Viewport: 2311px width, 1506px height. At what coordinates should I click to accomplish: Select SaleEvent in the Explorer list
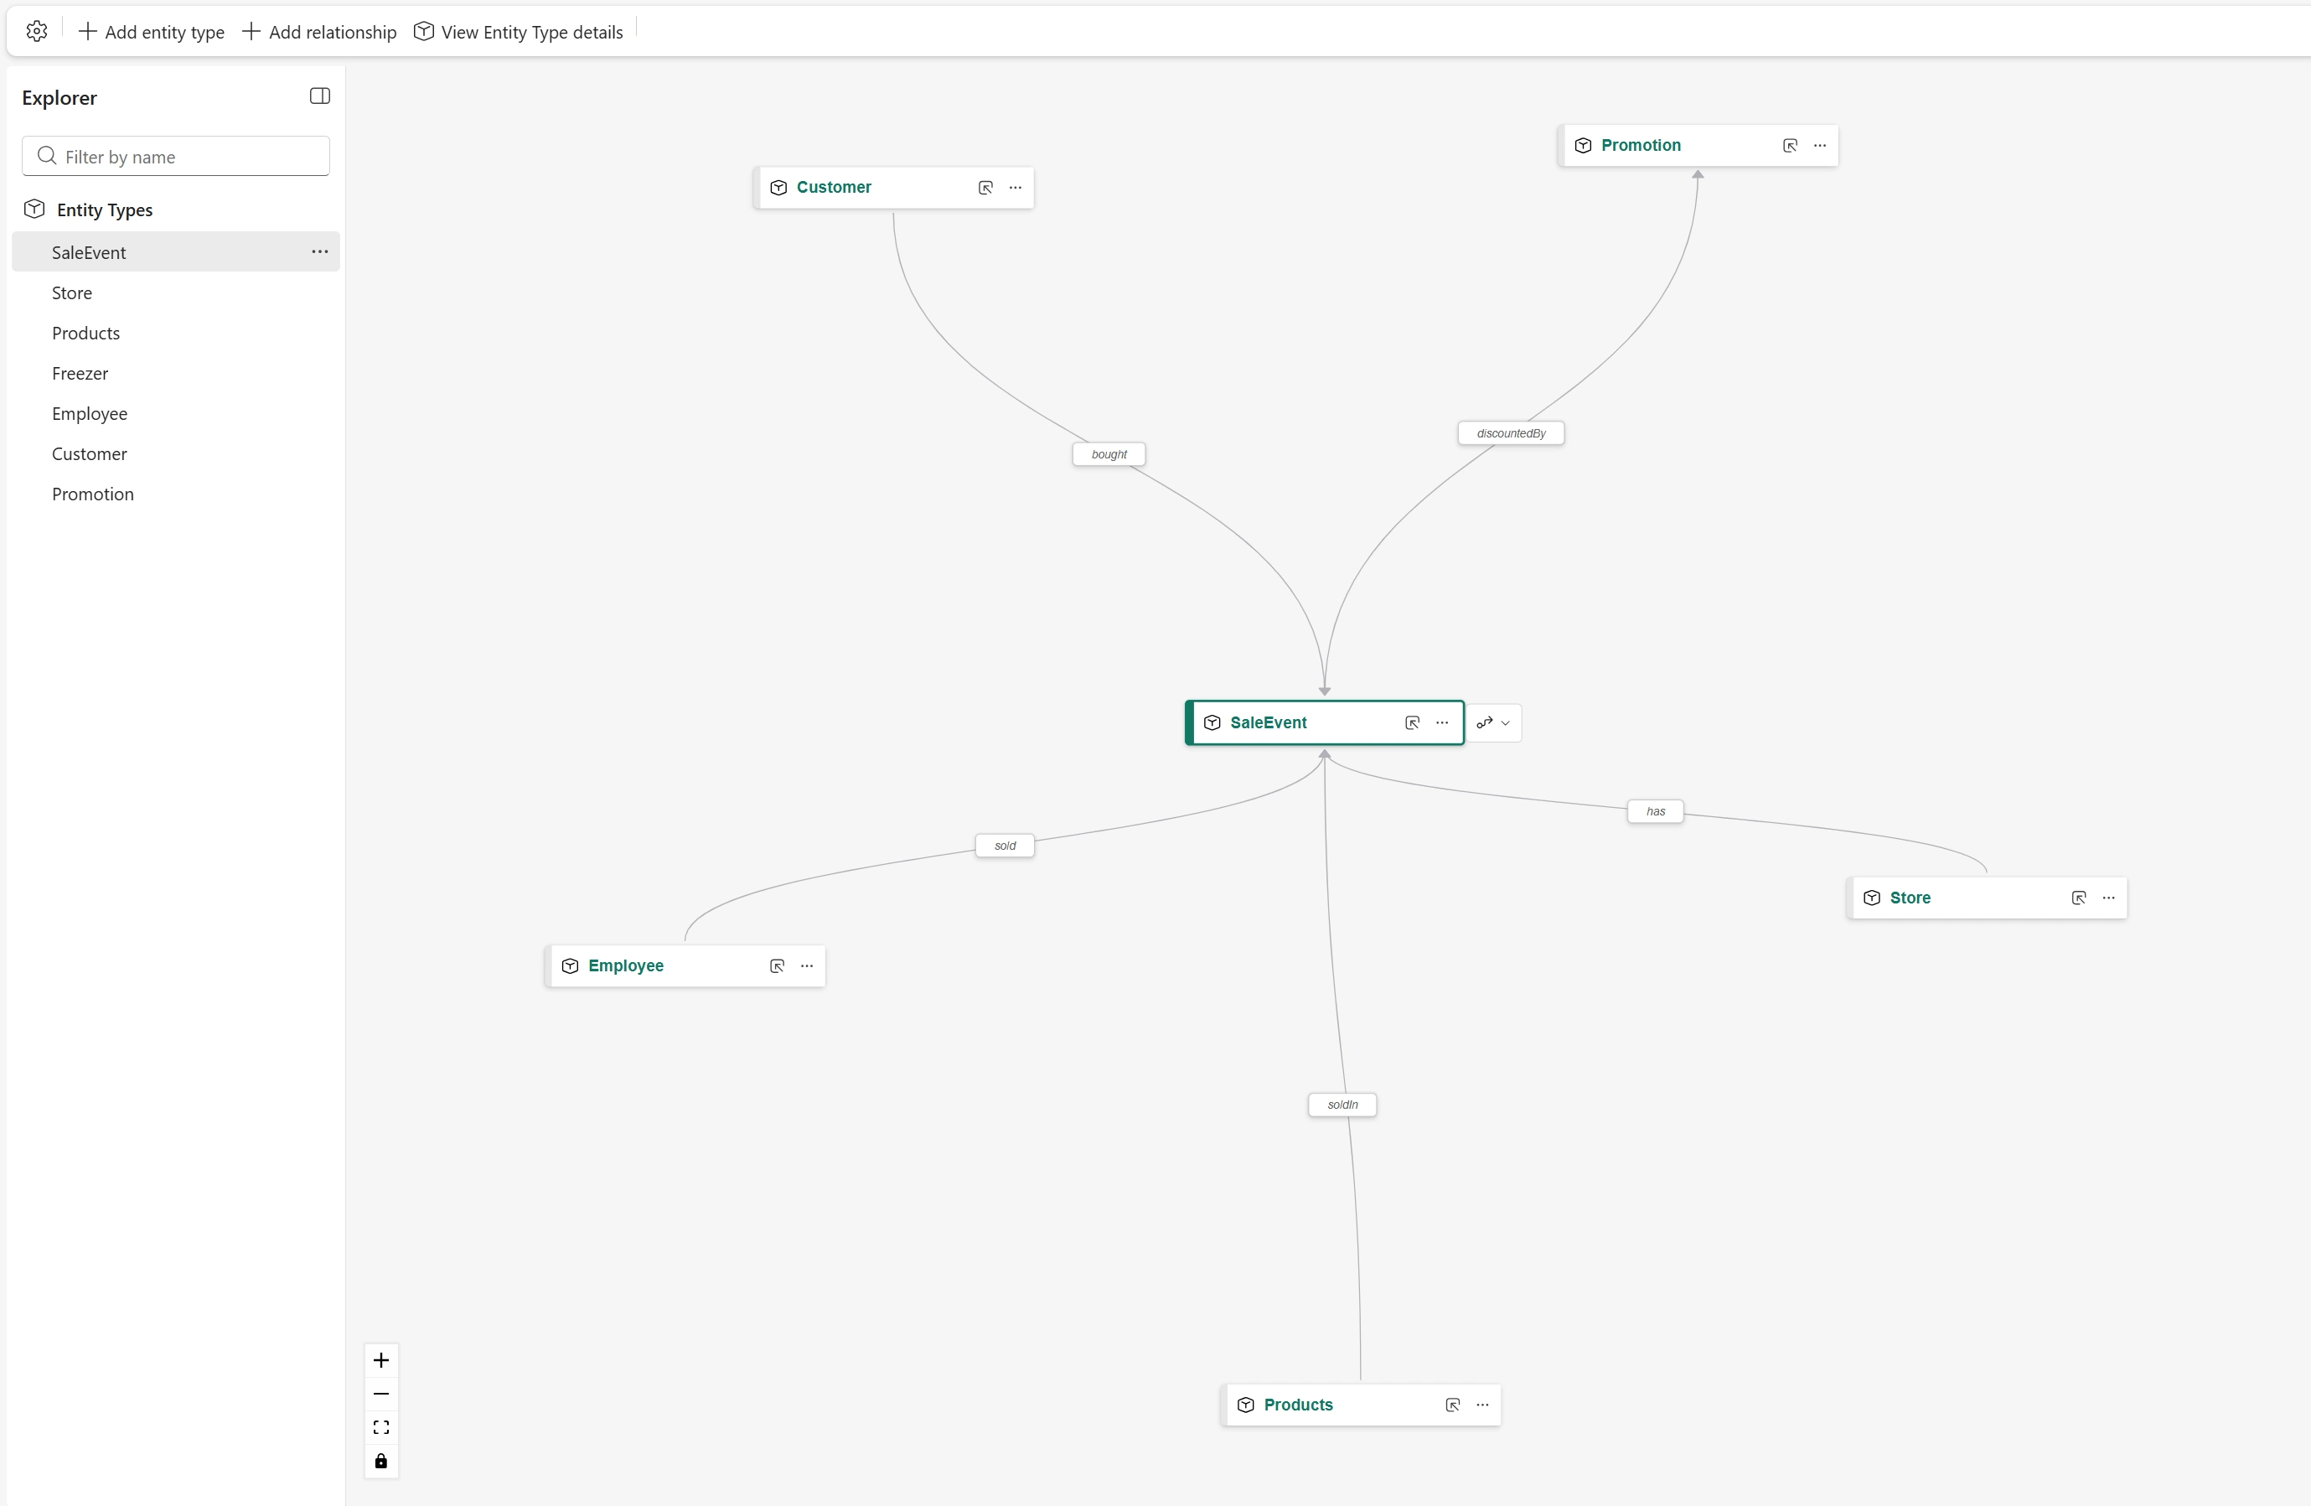176,251
